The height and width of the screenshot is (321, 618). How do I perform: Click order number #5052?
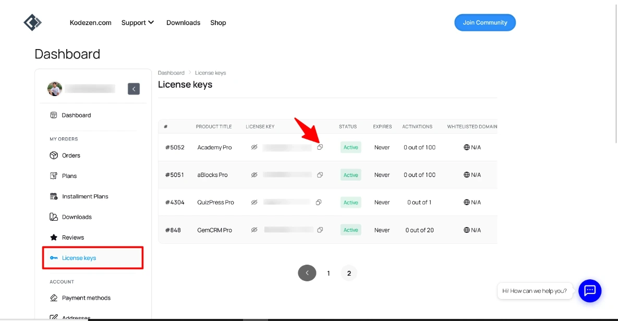175,147
